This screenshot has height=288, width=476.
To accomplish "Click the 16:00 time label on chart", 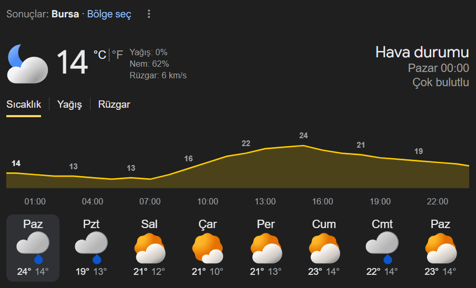I will tap(322, 202).
